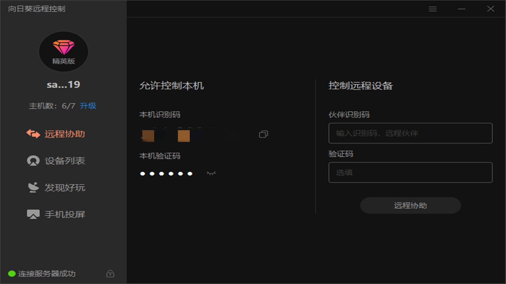Click the 验证码 optional input field
506x284 pixels.
click(x=410, y=172)
